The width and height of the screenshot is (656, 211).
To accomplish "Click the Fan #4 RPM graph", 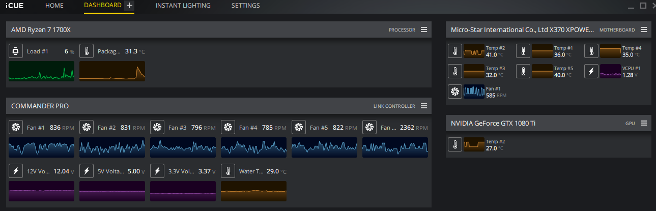I will 254,147.
